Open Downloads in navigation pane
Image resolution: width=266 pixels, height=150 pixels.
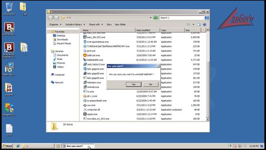[x=62, y=40]
